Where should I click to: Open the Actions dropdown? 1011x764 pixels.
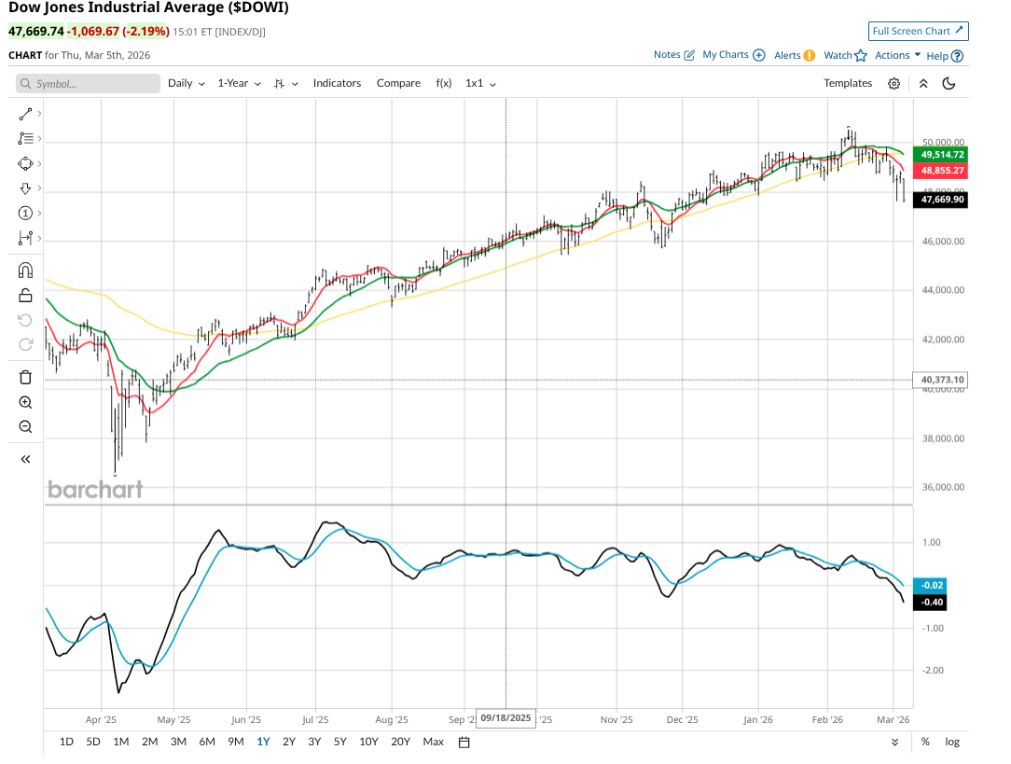[x=897, y=55]
